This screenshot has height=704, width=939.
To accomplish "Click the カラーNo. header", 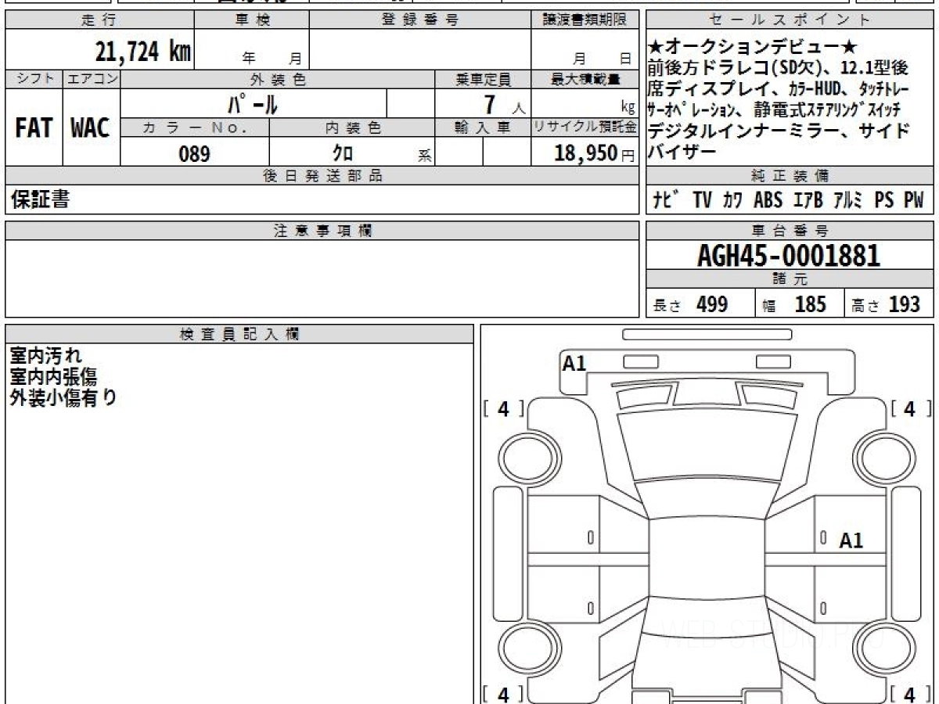I will [195, 128].
